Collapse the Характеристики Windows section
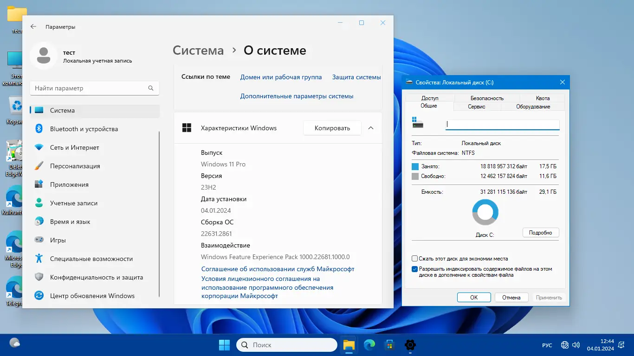Viewport: 634px width, 356px height. 371,128
